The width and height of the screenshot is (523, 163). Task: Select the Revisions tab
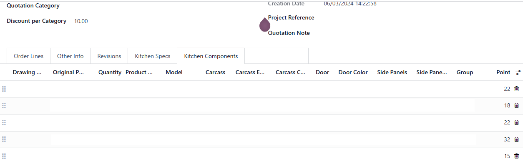tap(109, 56)
